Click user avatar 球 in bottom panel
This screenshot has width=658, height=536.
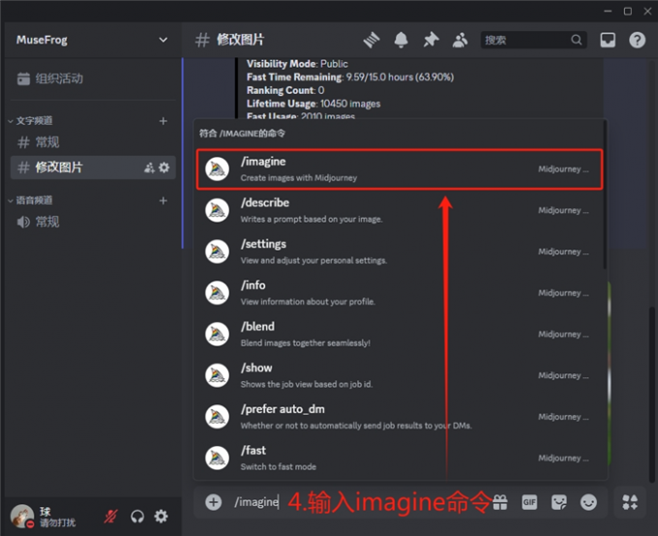click(x=22, y=516)
